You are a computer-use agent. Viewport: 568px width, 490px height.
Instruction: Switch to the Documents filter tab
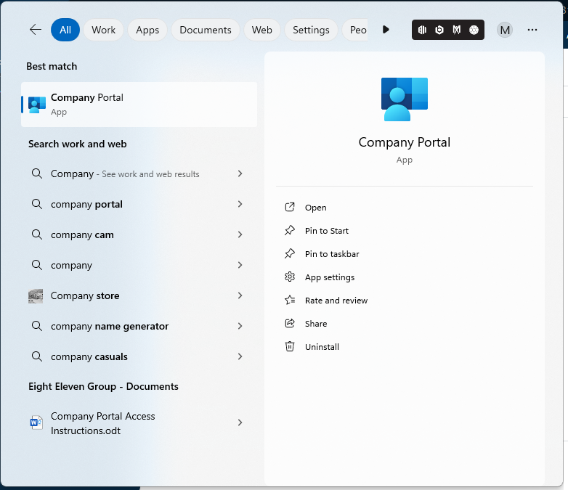click(206, 30)
